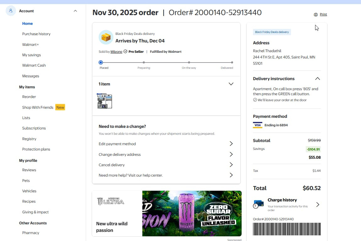Open Vehicles under My profile
361x241 pixels.
[29, 191]
